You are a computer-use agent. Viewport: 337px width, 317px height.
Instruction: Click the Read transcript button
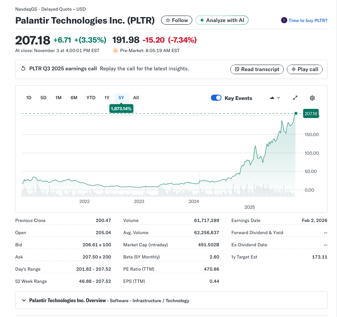coord(257,69)
